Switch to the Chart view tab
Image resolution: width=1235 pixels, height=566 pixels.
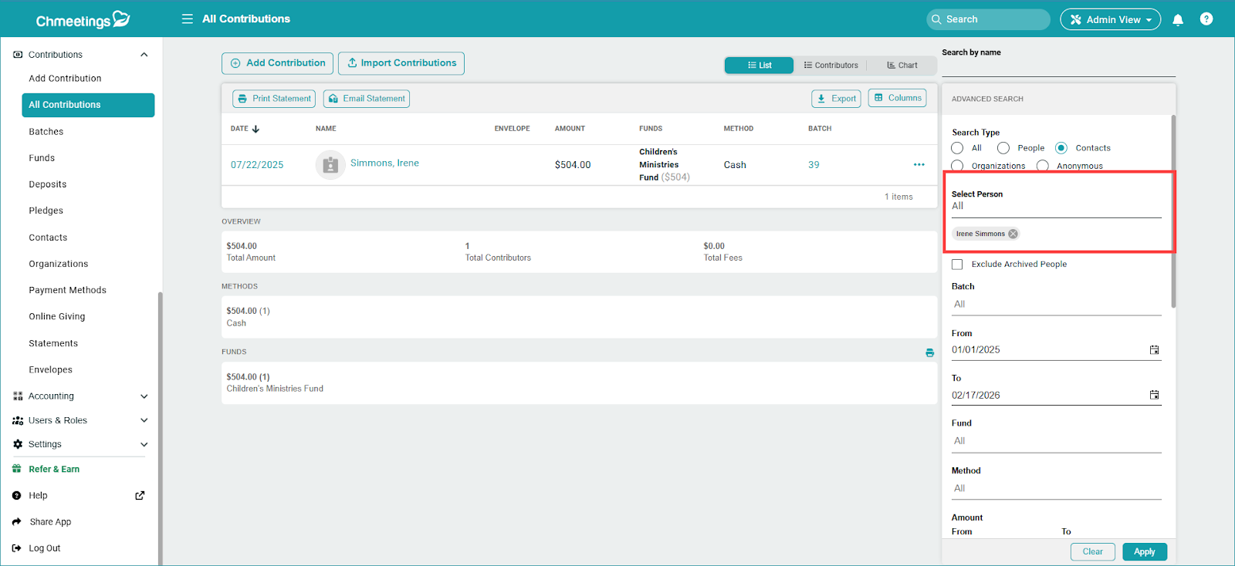pyautogui.click(x=902, y=66)
